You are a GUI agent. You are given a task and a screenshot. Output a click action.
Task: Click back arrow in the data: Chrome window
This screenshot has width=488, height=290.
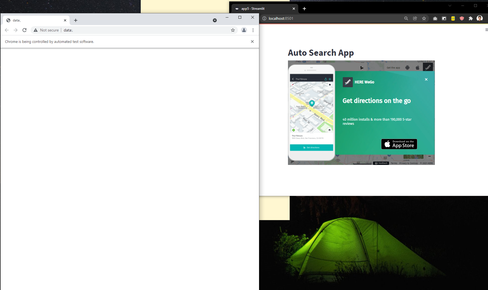7,30
